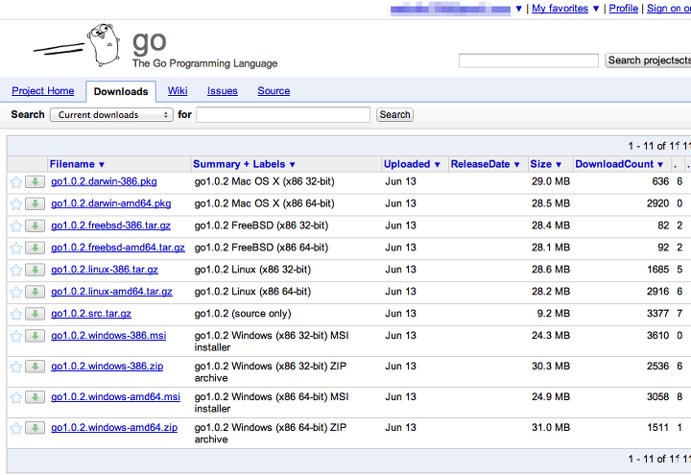Expand the account email dropdown arrow
Image resolution: width=691 pixels, height=475 pixels.
coord(518,9)
